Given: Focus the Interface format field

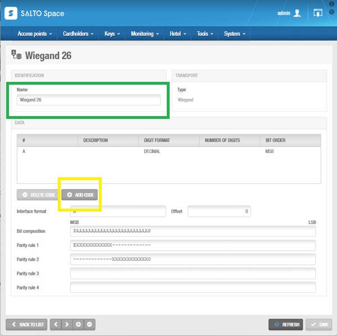Looking at the screenshot, I should (118, 211).
